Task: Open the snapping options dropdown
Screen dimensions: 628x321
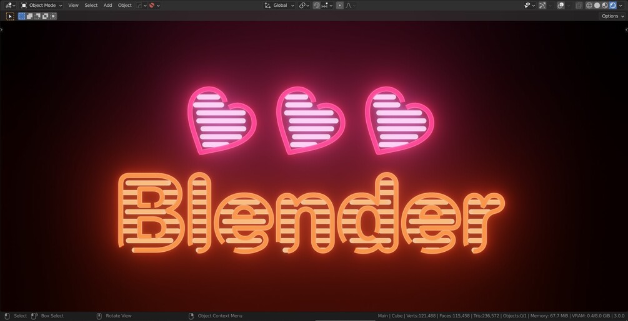Action: coord(327,5)
